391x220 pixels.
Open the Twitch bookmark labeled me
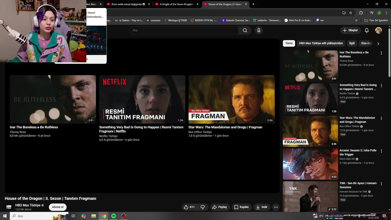click(x=320, y=20)
